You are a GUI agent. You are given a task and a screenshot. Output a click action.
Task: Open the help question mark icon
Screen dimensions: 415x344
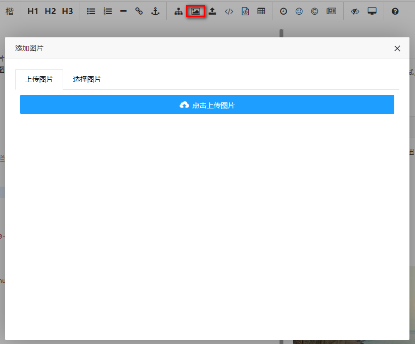pyautogui.click(x=395, y=11)
